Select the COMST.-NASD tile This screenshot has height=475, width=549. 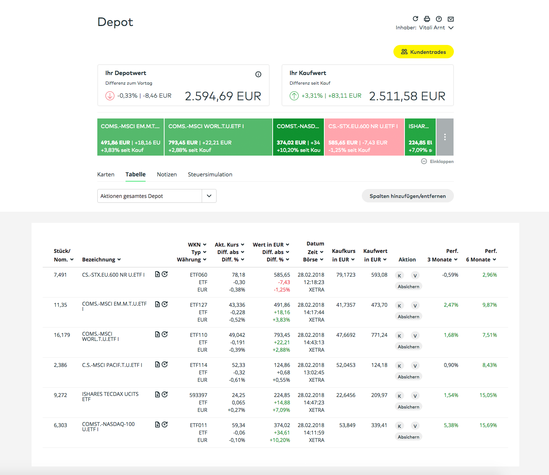[299, 137]
